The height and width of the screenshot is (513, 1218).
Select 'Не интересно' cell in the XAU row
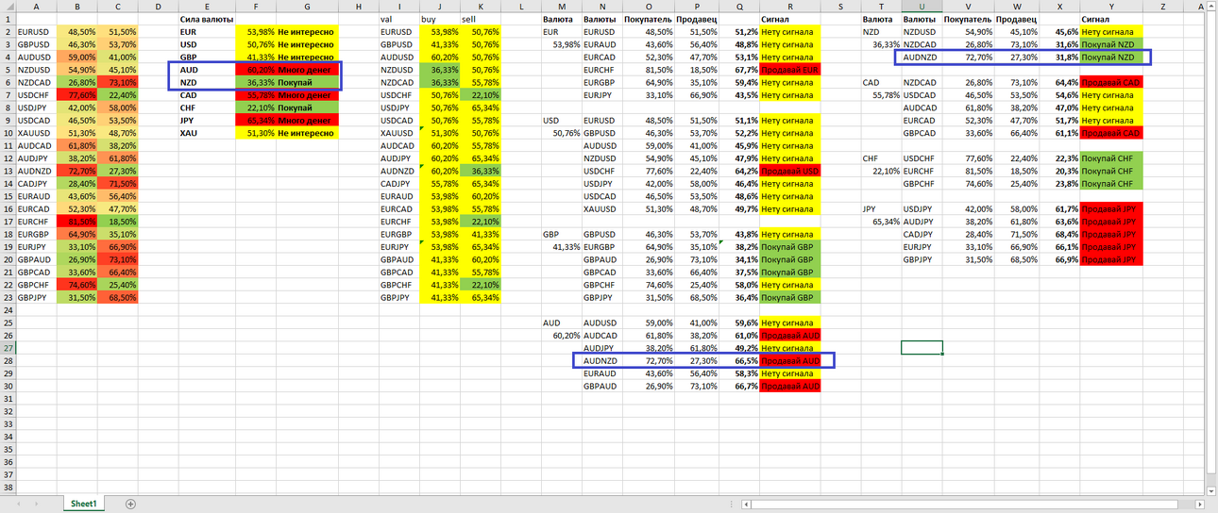click(307, 133)
